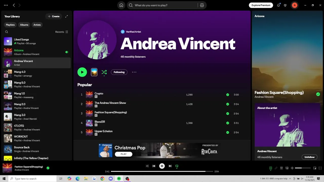Play Andrea Vincent with green play button
This screenshot has width=324, height=182.
pos(82,72)
